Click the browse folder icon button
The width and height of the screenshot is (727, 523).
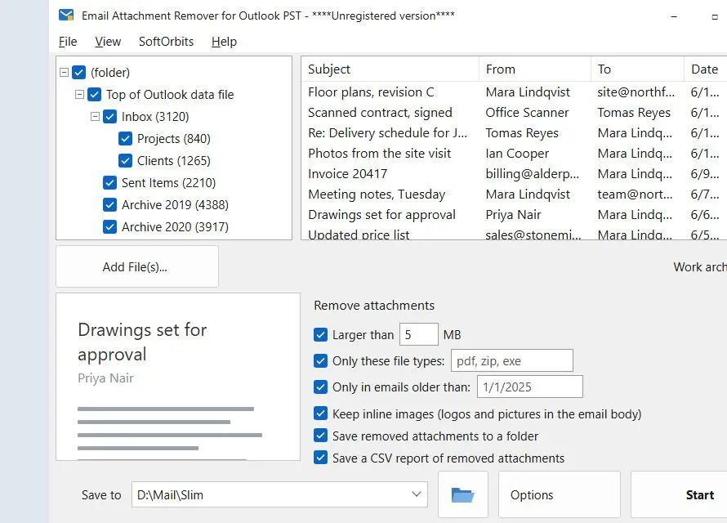[x=462, y=494]
